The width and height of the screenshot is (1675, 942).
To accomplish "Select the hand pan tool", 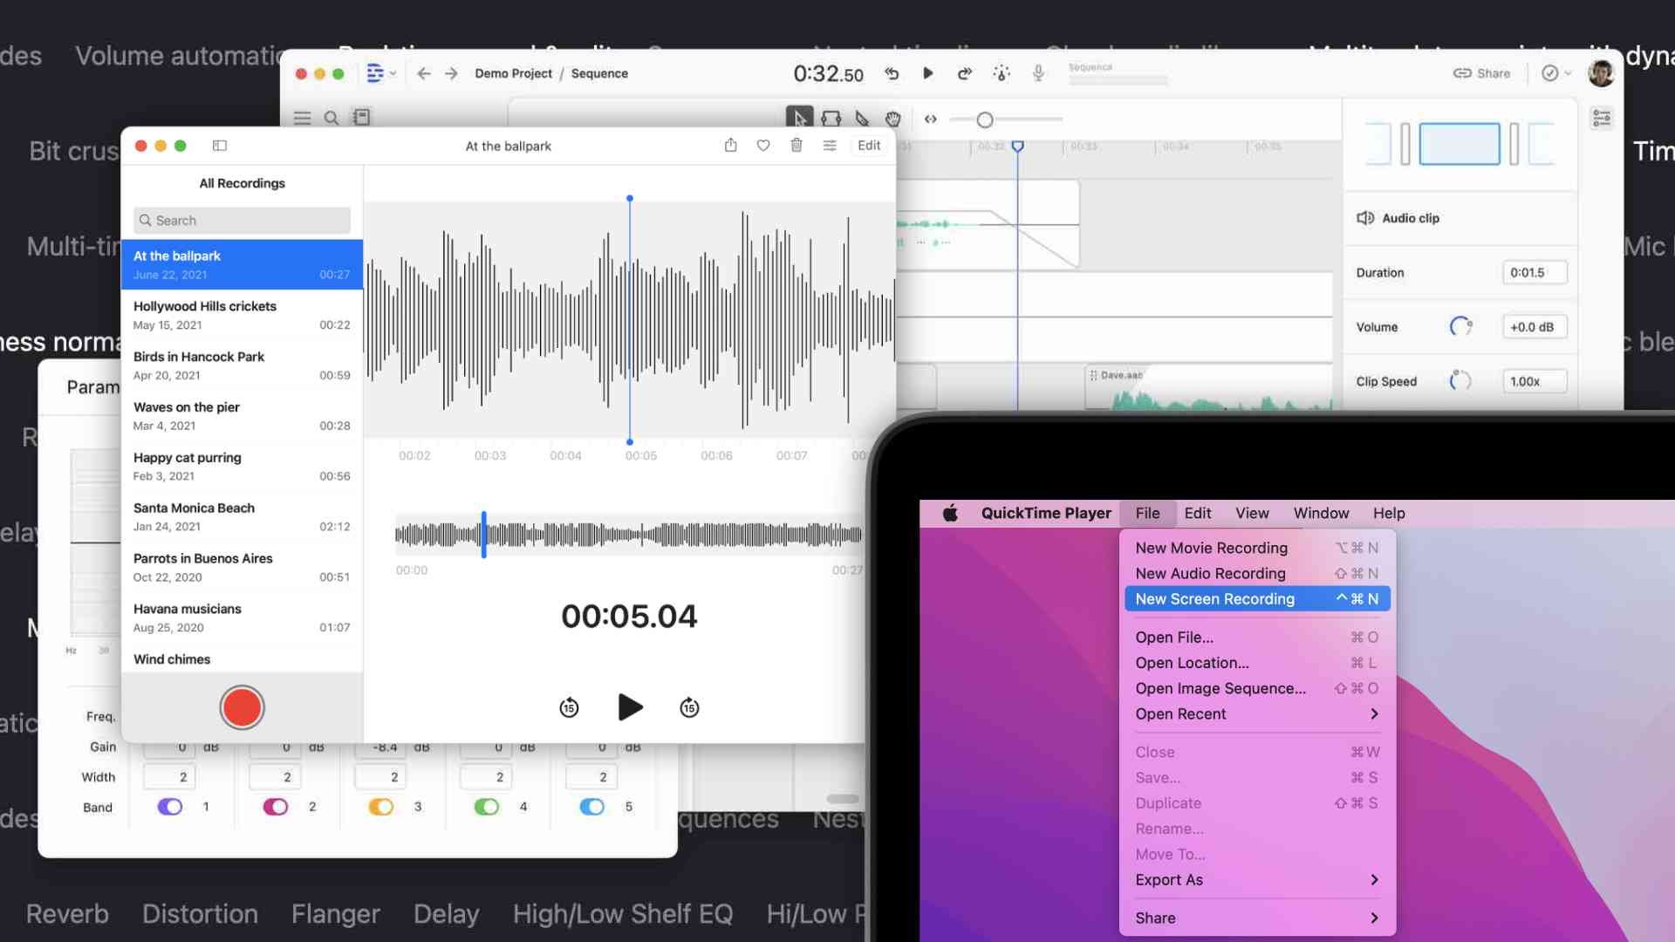I will [892, 119].
